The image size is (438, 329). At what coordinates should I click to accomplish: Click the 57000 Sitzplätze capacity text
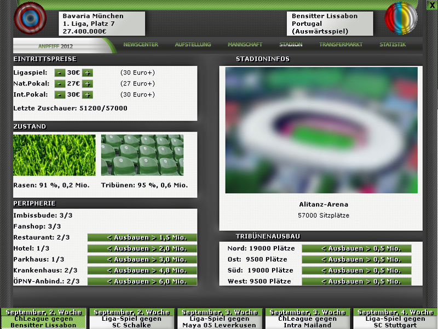click(x=324, y=215)
